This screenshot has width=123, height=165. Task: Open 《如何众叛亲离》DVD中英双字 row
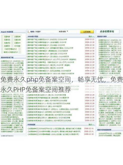coord(49,71)
